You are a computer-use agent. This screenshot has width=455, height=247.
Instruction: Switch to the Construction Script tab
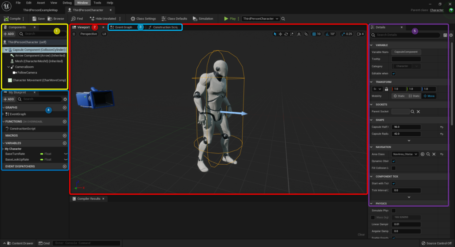tap(164, 27)
